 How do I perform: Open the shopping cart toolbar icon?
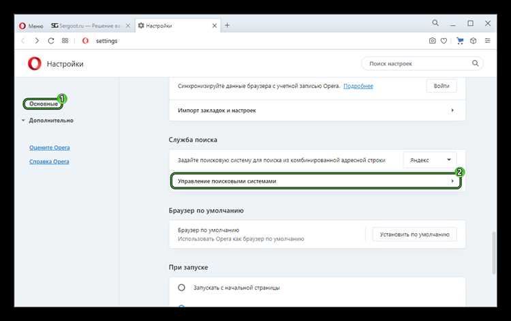click(460, 41)
